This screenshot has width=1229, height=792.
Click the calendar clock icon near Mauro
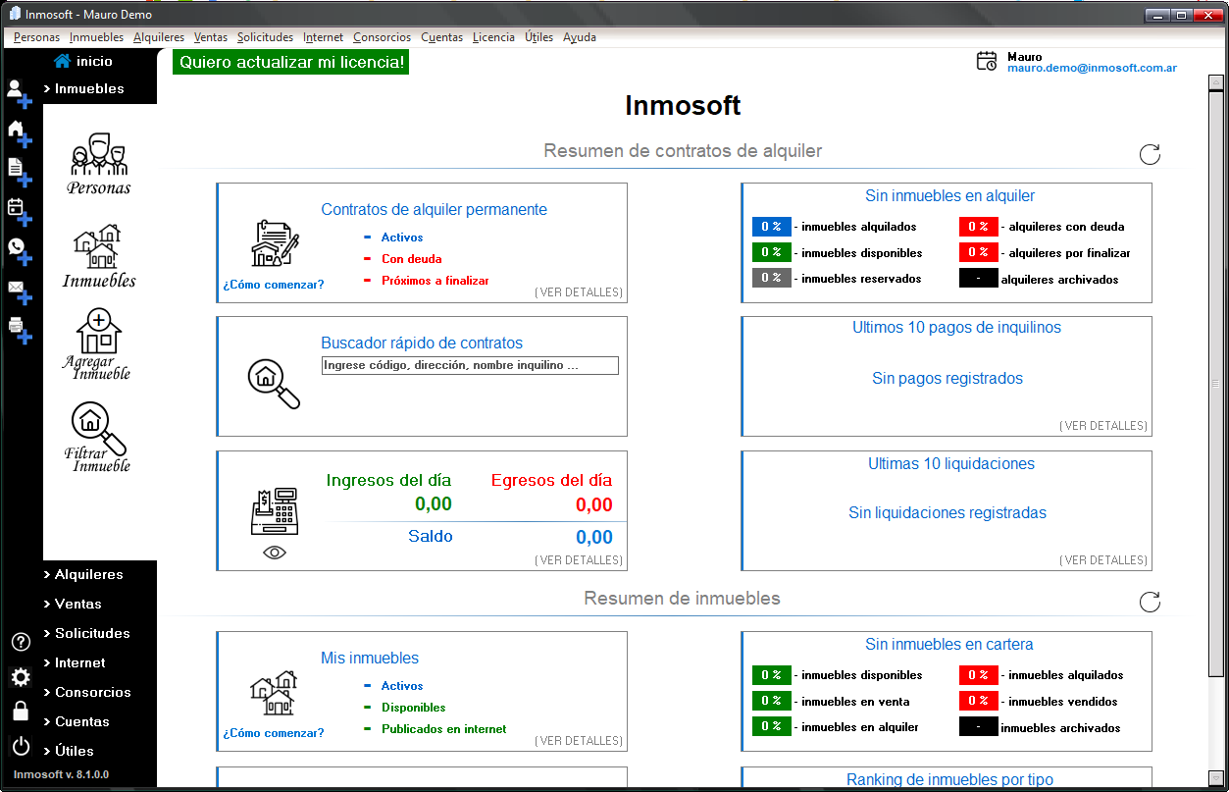(986, 62)
